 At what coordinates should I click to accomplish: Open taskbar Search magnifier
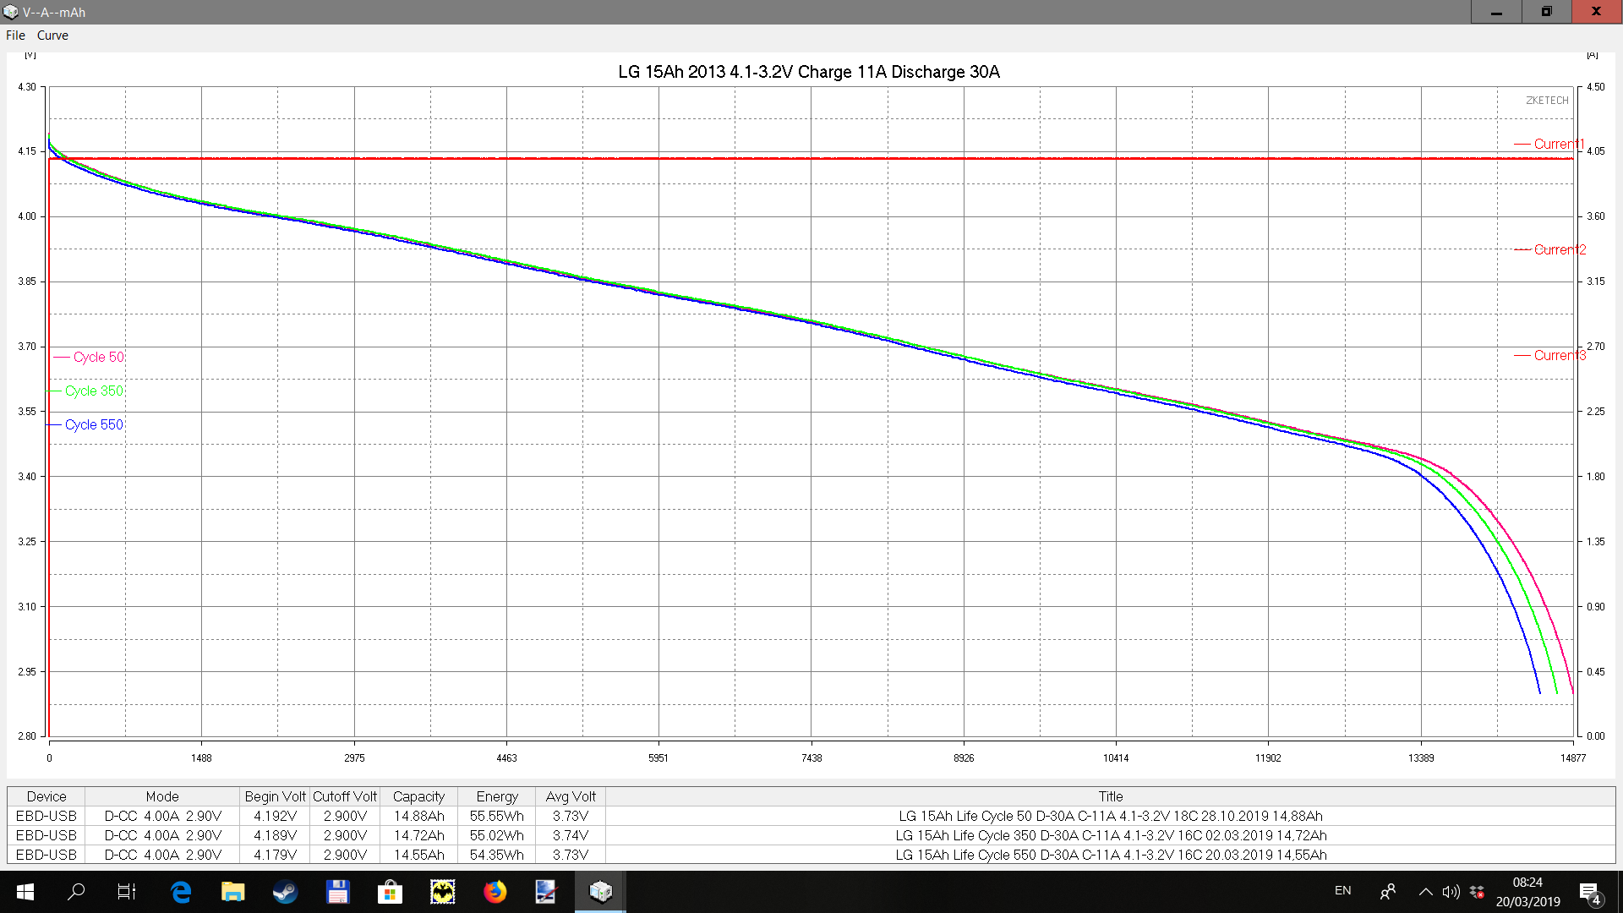tap(76, 891)
